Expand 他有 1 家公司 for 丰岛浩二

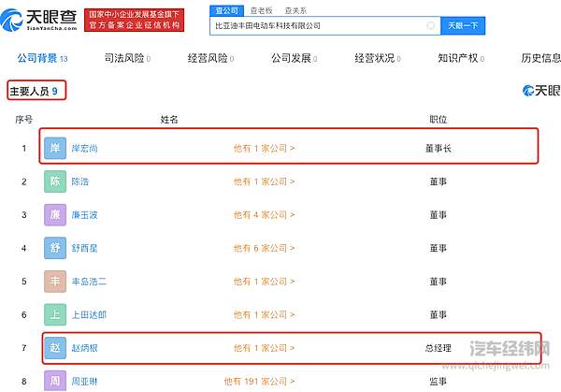tap(264, 282)
